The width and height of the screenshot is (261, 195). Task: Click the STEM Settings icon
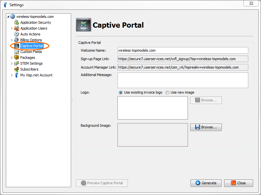pyautogui.click(x=17, y=63)
